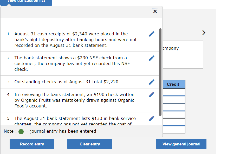The width and height of the screenshot is (227, 154).
Task: Edit transaction 3 about outstanding checks
Action: click(x=151, y=82)
